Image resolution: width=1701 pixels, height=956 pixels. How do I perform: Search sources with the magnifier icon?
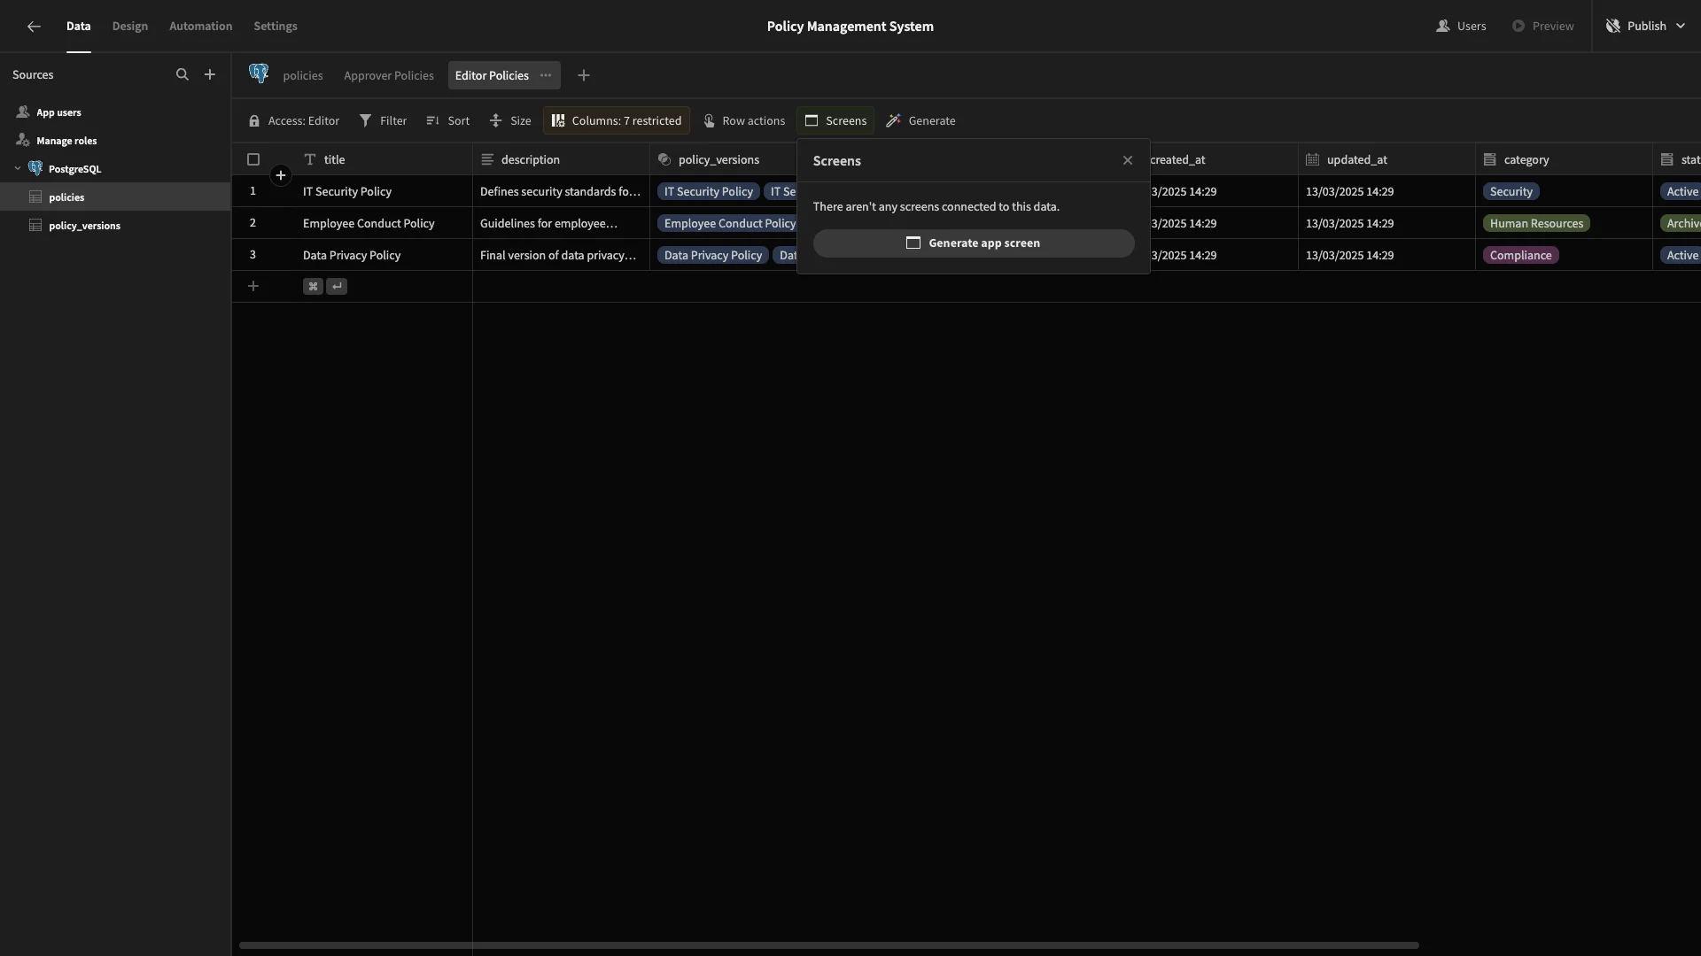(183, 75)
